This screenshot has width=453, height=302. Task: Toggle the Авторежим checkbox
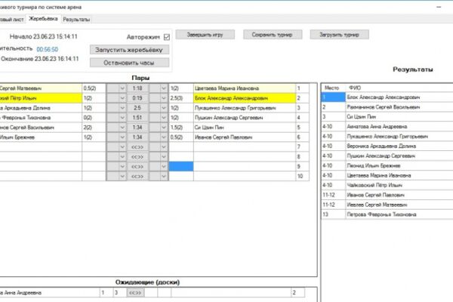tap(167, 37)
